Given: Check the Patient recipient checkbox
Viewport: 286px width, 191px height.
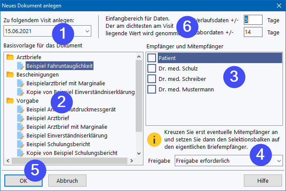Looking at the screenshot, I should [x=151, y=58].
